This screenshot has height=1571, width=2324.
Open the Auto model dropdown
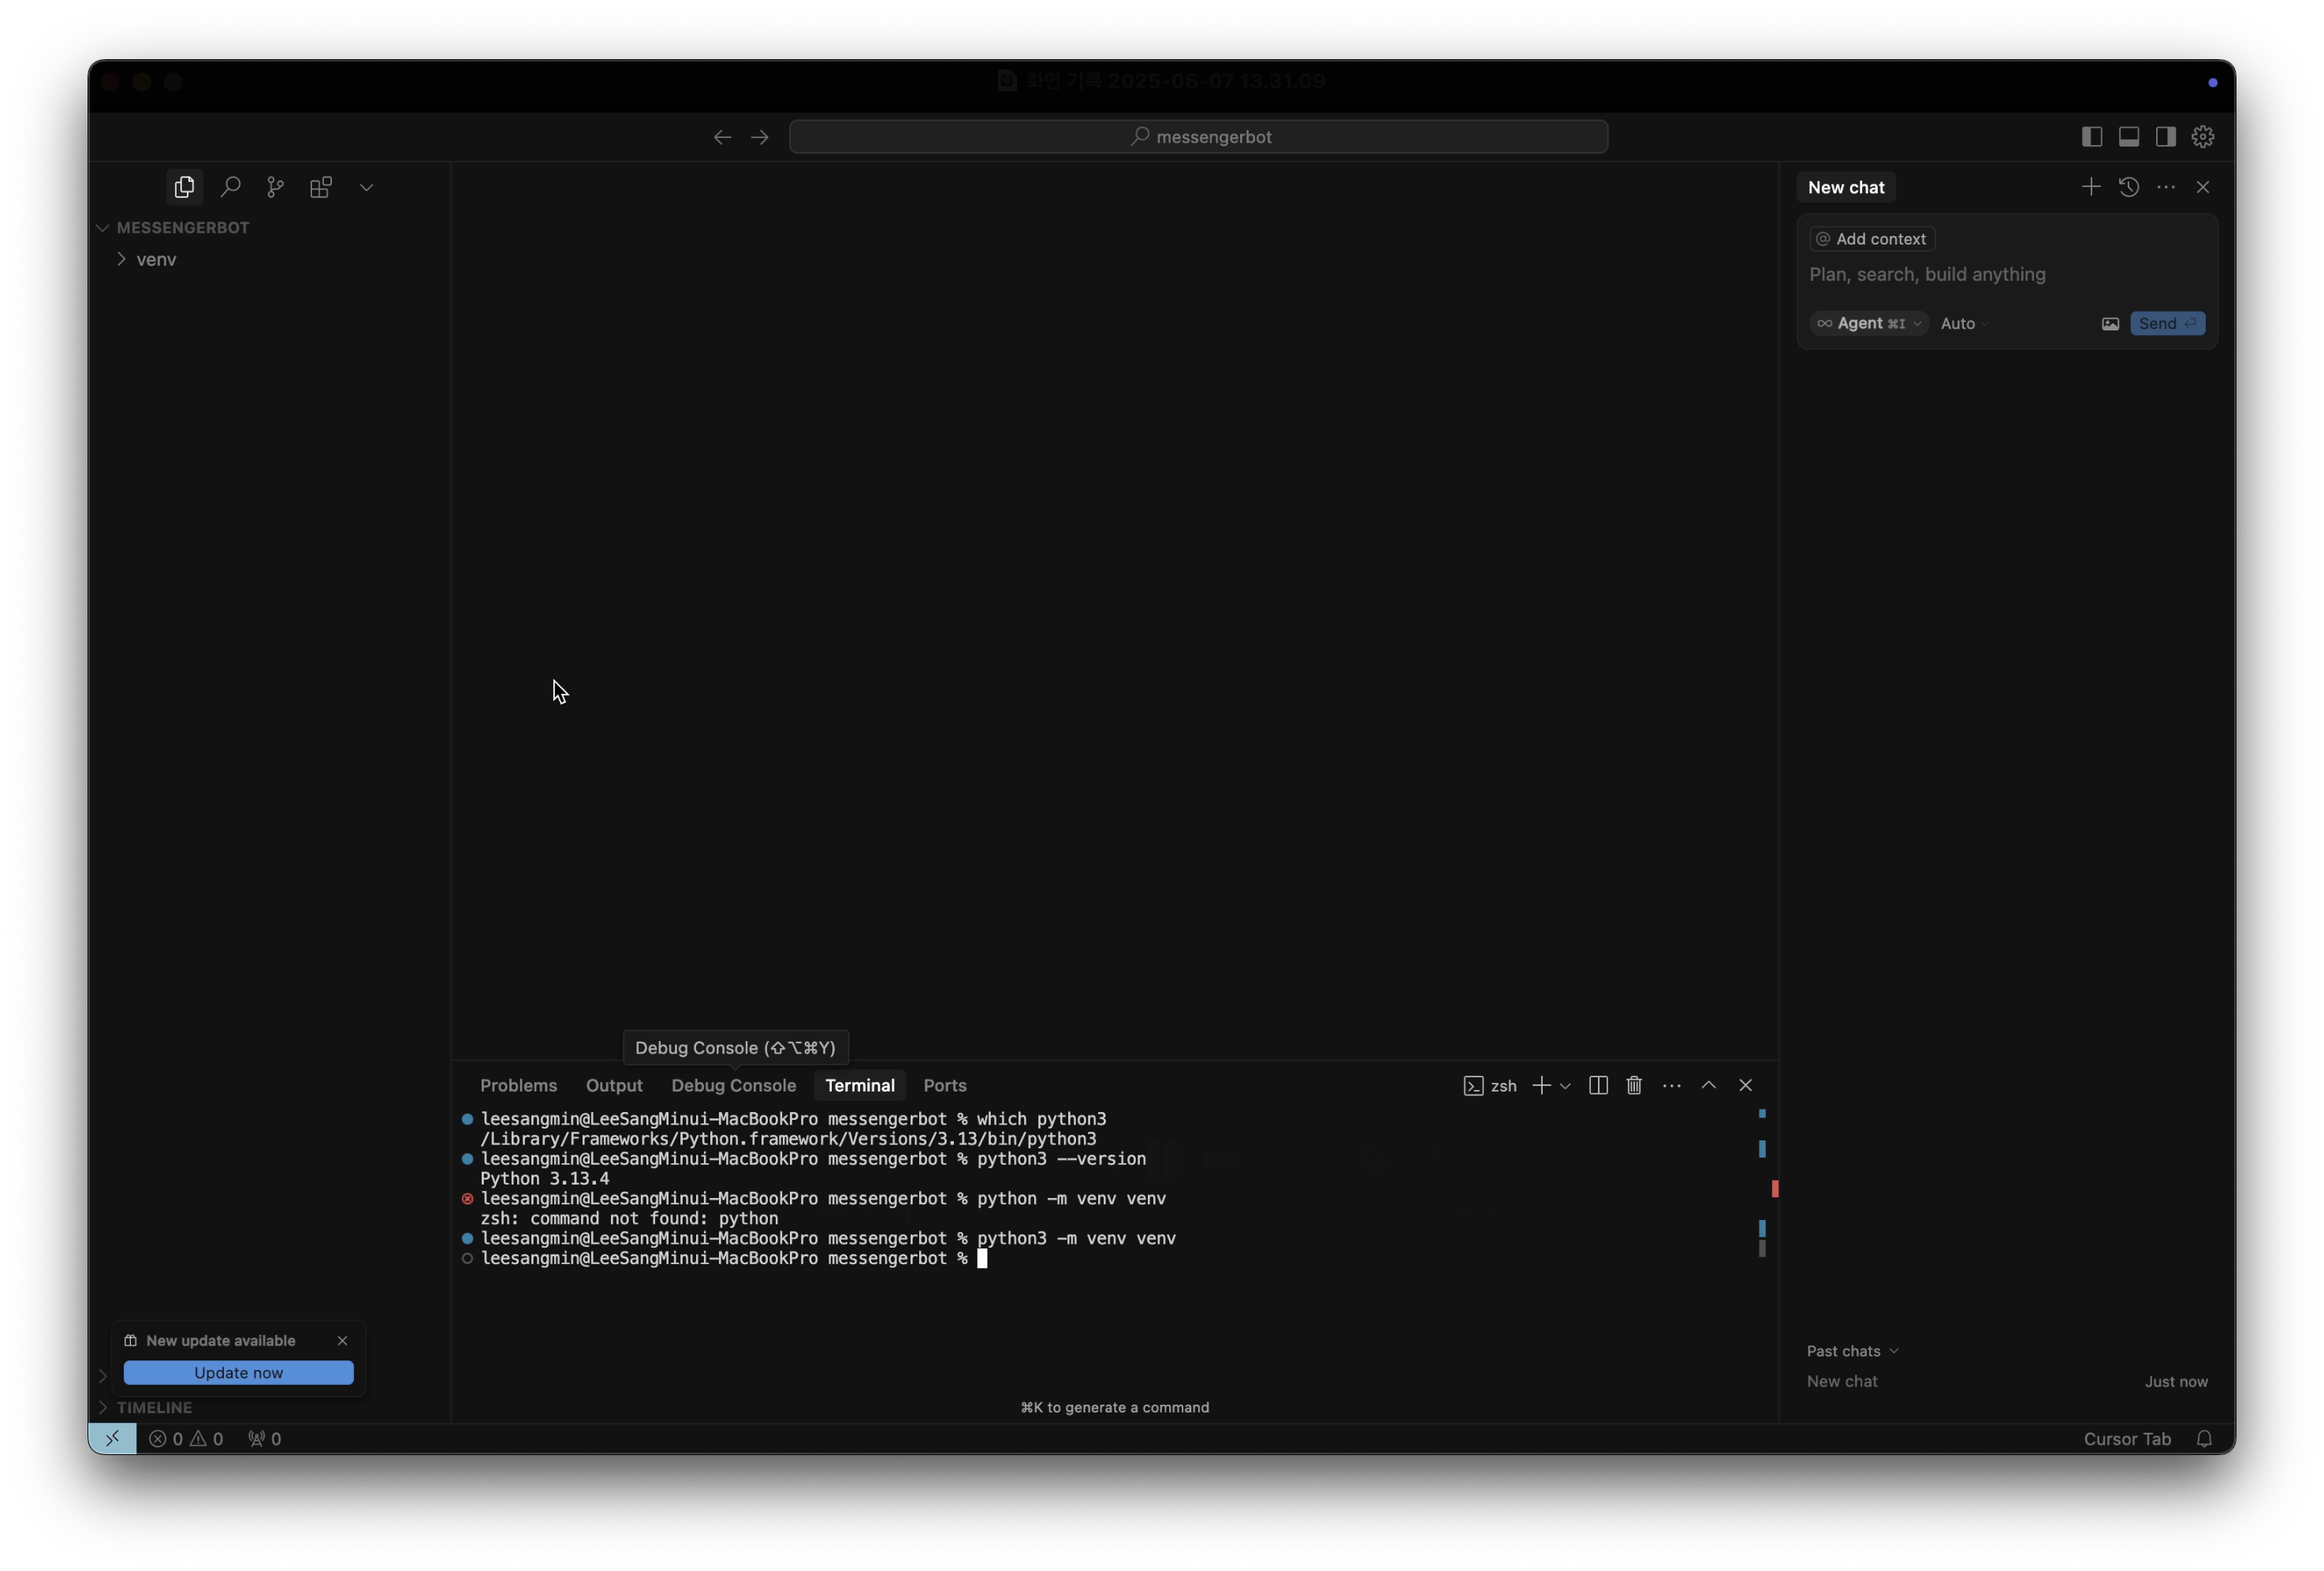click(1964, 323)
